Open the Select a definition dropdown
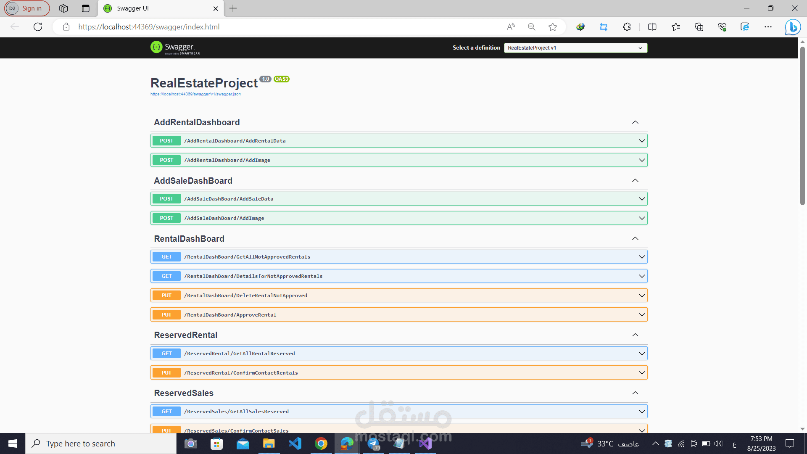 pyautogui.click(x=575, y=48)
